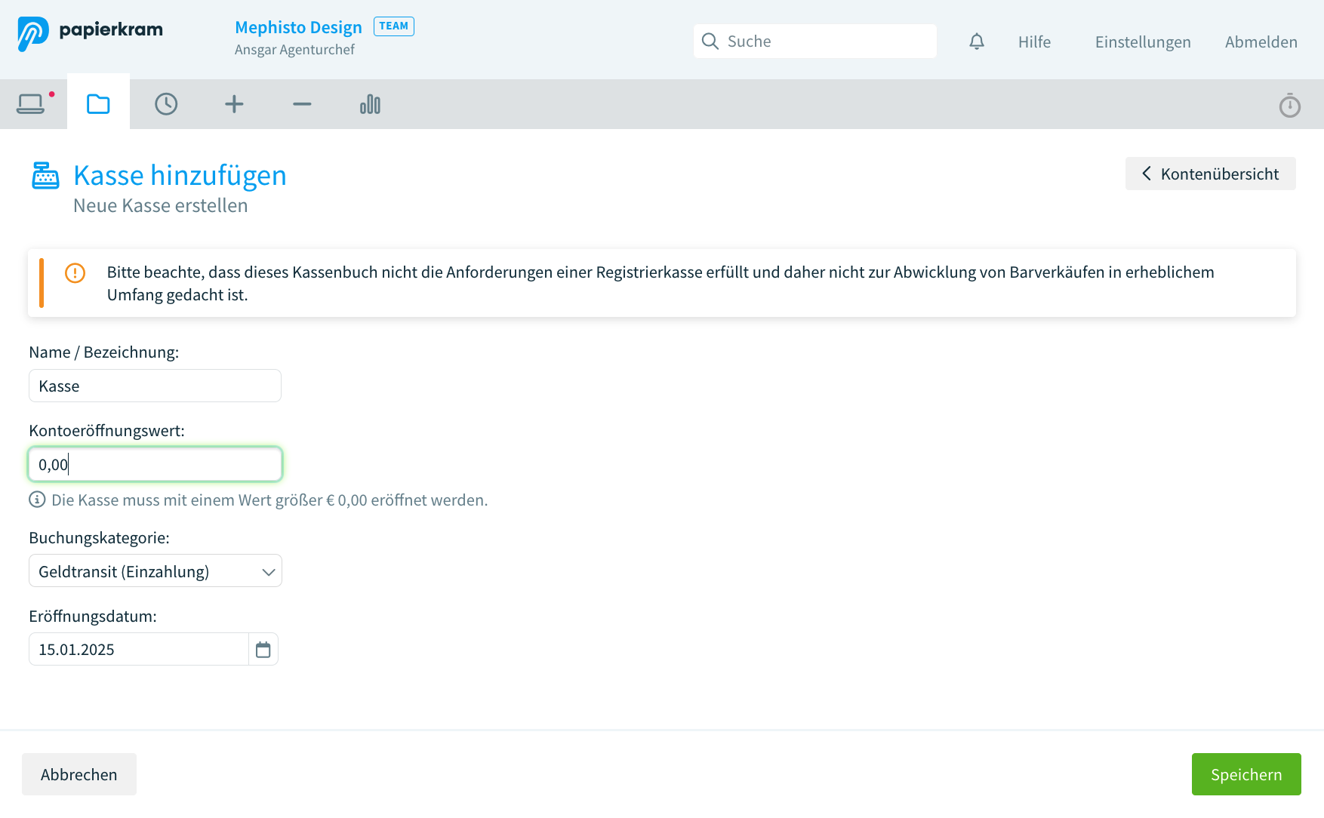Click the Eröffnungsdatum label

[x=93, y=617]
